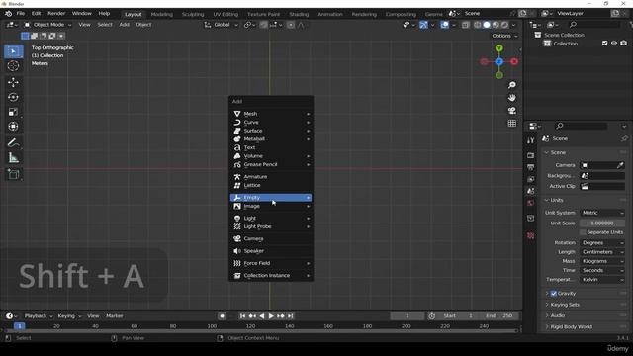Open the Keying menu in timeline
This screenshot has height=356, width=633.
tap(69, 316)
